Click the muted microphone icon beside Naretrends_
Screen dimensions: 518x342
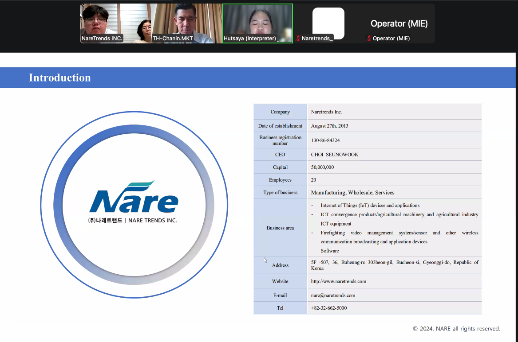pos(298,39)
